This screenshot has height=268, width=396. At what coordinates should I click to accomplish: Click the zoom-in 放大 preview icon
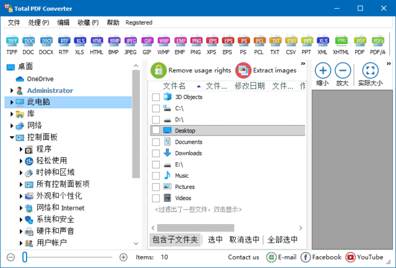(x=343, y=70)
